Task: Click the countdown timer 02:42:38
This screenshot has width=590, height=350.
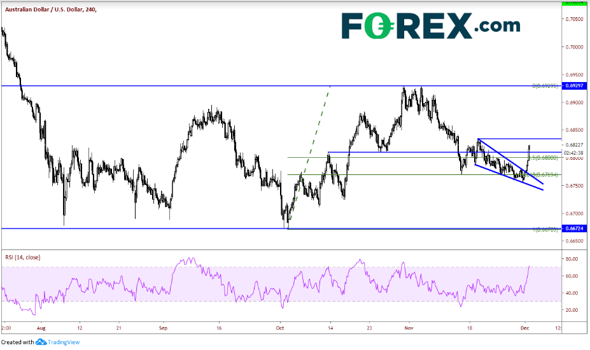Action: (x=573, y=153)
